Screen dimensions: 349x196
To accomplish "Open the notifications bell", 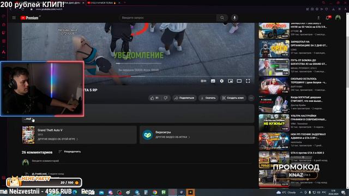I will point(328,18).
